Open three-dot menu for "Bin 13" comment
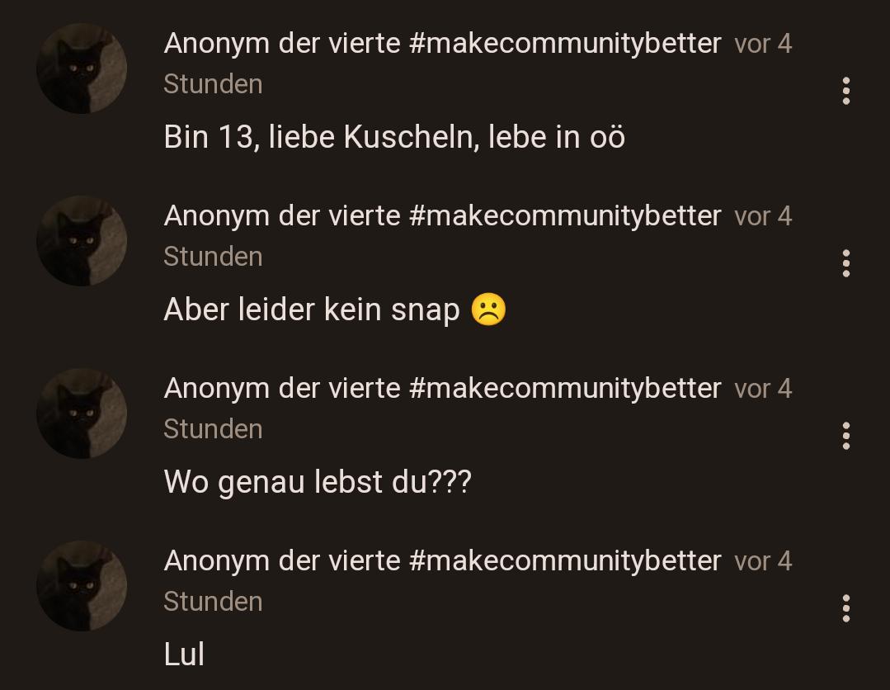 pyautogui.click(x=845, y=91)
